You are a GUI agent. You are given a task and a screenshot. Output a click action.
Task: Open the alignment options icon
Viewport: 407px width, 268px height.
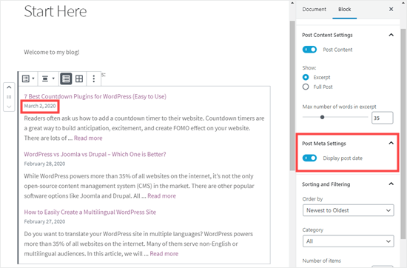click(48, 78)
